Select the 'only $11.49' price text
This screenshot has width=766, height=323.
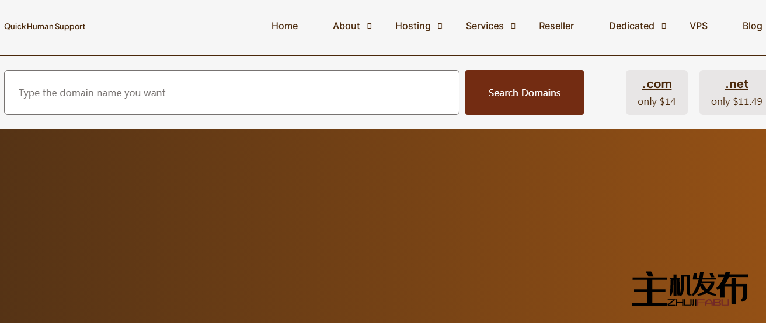tap(736, 101)
